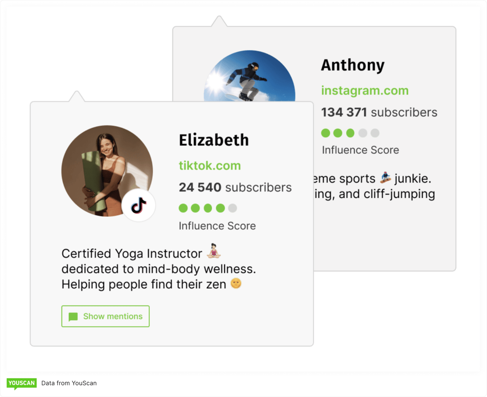Click the pointer notch atop Elizabeth's card
The height and width of the screenshot is (397, 487).
tap(77, 97)
